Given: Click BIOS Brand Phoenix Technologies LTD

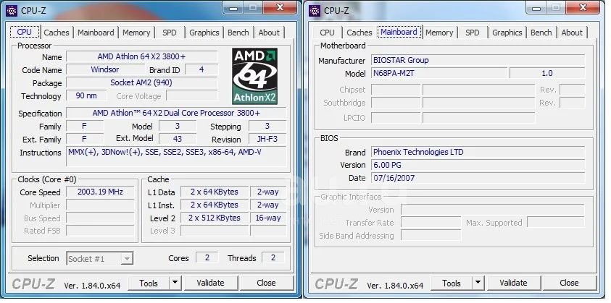Looking at the screenshot, I should pos(478,152).
